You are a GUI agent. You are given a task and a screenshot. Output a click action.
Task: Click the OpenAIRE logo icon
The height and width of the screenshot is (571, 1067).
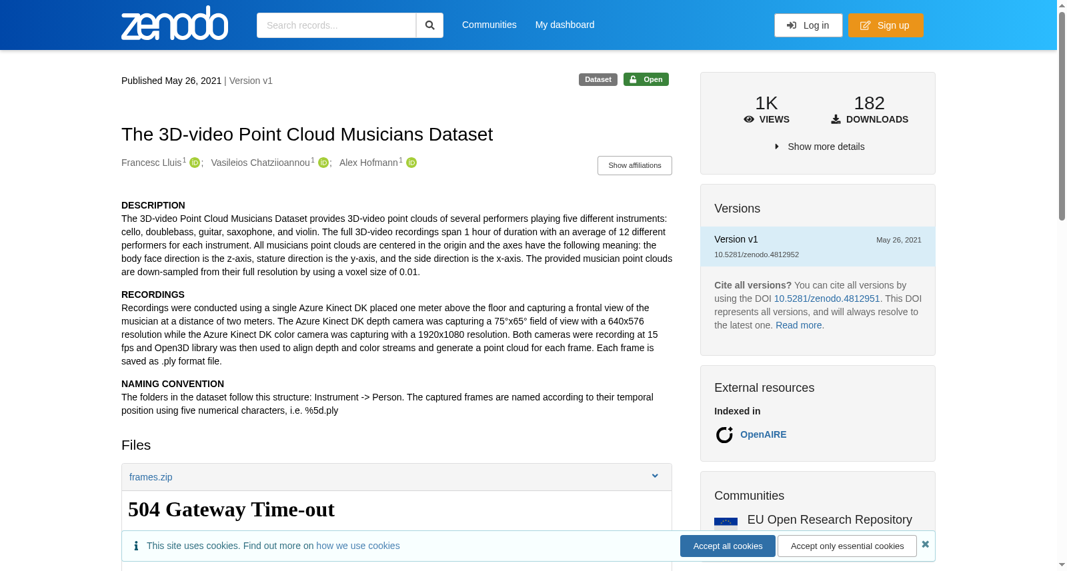coord(724,435)
